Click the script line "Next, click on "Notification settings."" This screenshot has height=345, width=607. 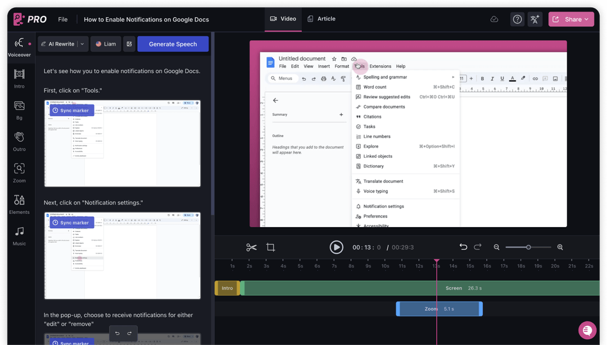click(93, 203)
